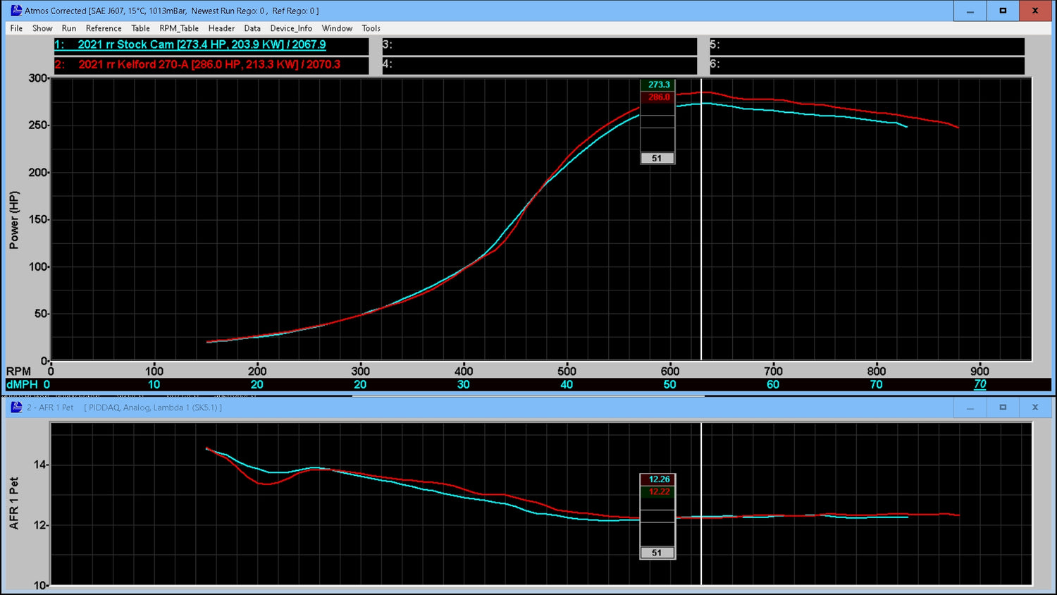1057x595 pixels.
Task: Open the Show menu
Action: point(42,28)
